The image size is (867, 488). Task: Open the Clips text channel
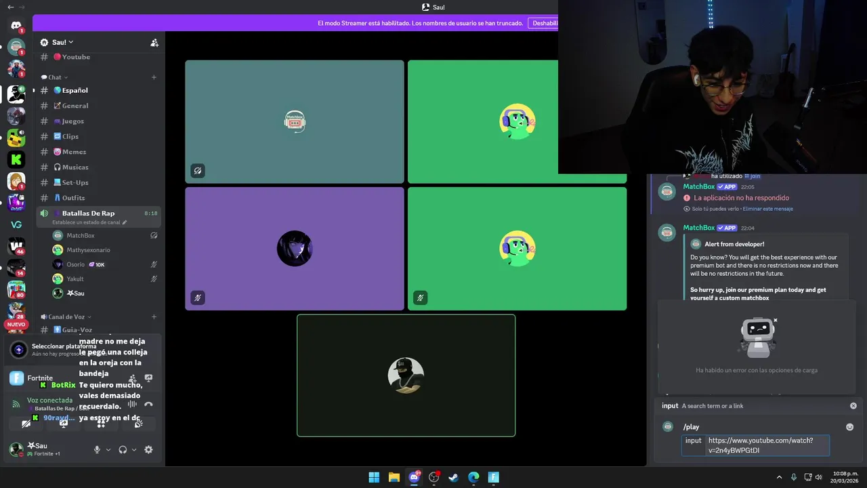pyautogui.click(x=97, y=136)
